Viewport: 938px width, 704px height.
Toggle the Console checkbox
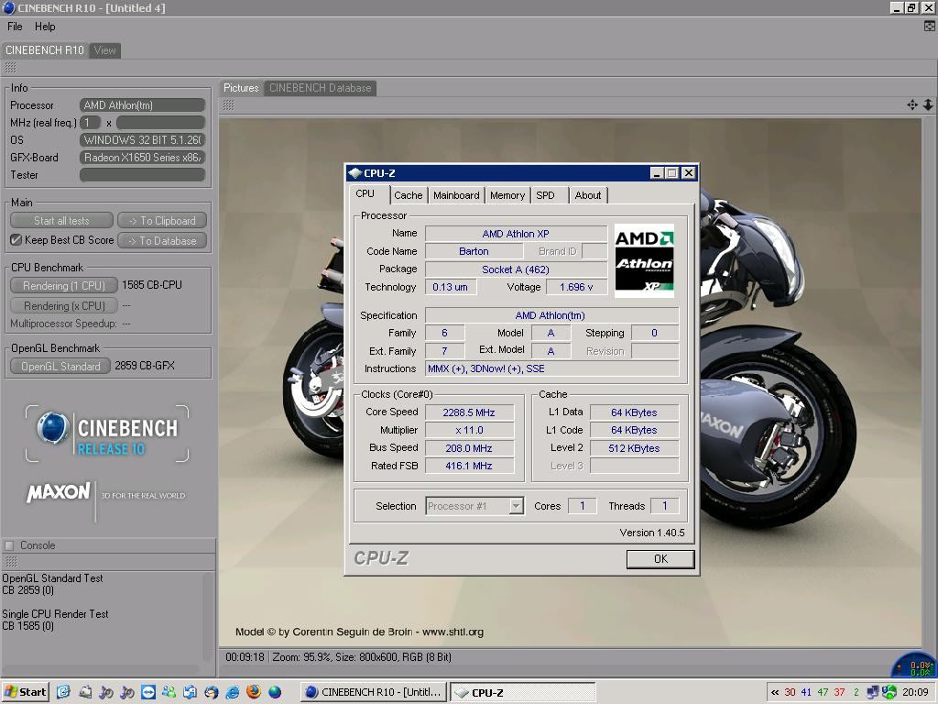9,545
